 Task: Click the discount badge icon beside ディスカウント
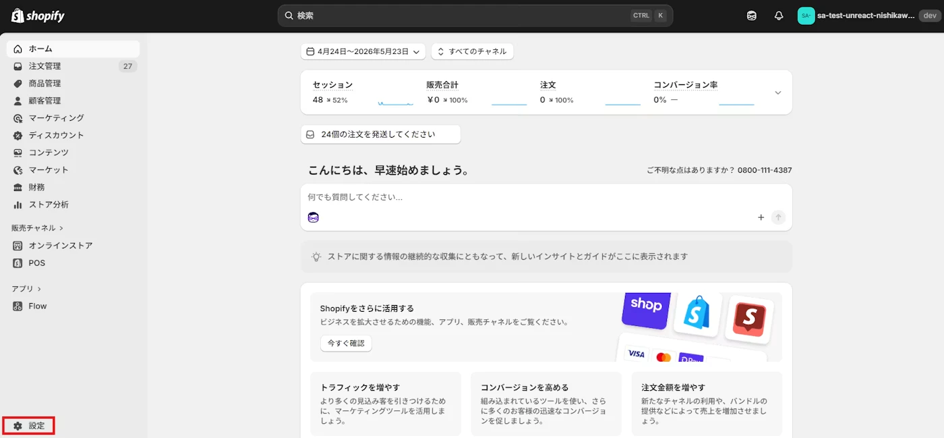[18, 135]
